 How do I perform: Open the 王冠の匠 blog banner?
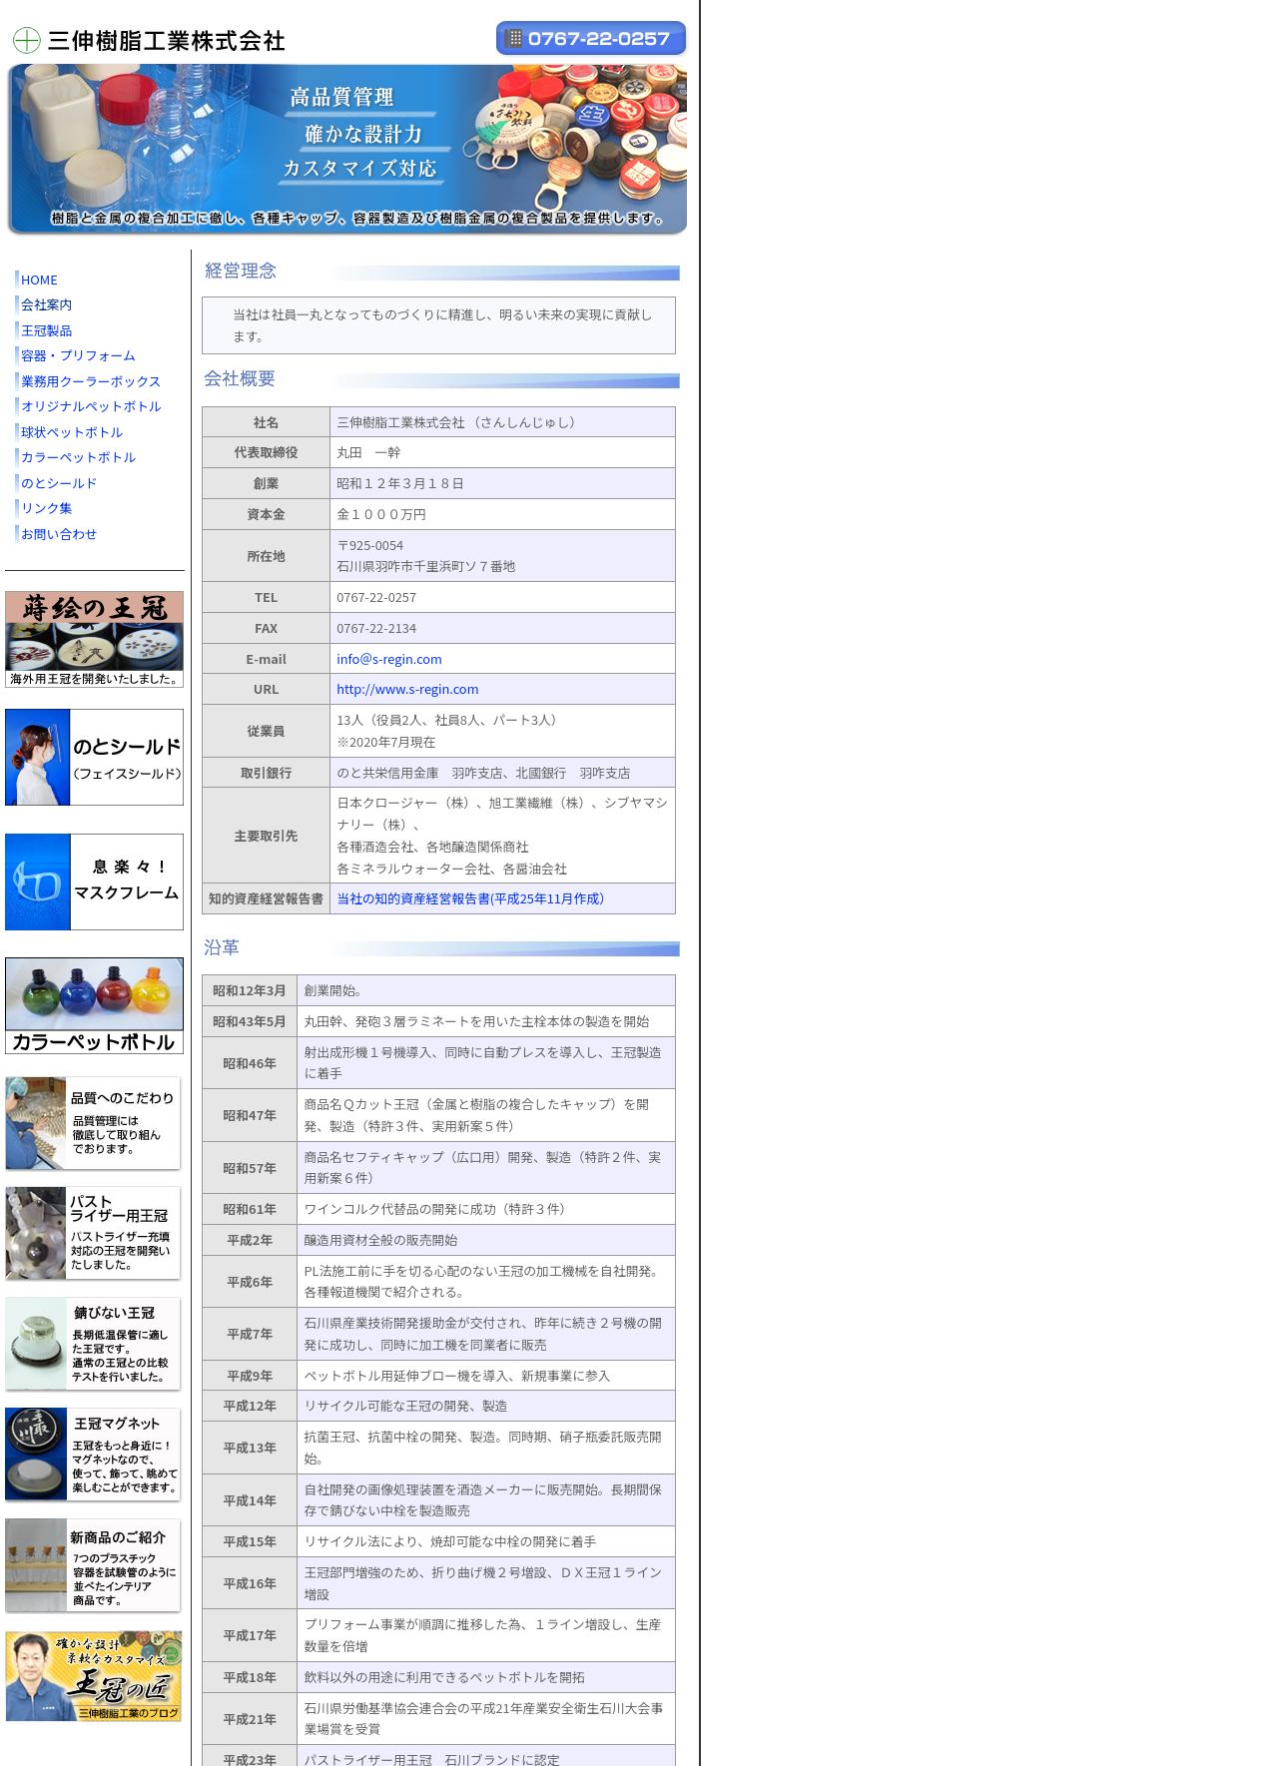[x=94, y=1676]
